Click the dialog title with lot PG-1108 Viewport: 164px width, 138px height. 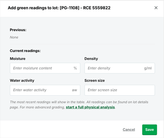59,8
